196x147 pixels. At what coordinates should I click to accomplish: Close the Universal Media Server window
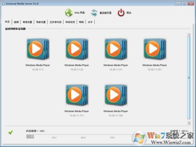tap(191, 4)
